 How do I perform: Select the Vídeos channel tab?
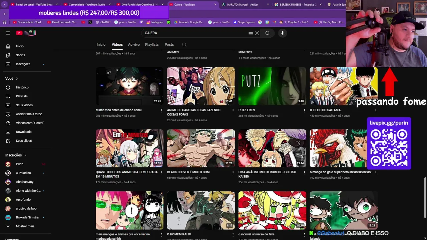pyautogui.click(x=117, y=45)
